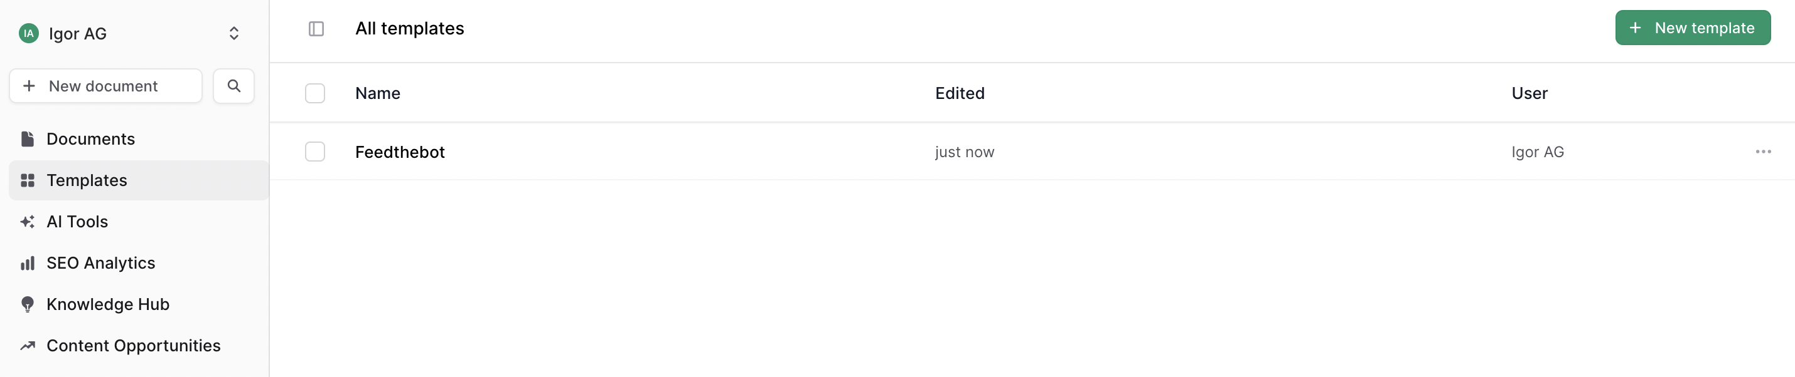Image resolution: width=1795 pixels, height=377 pixels.
Task: Click the search magnifier icon
Action: (x=234, y=86)
